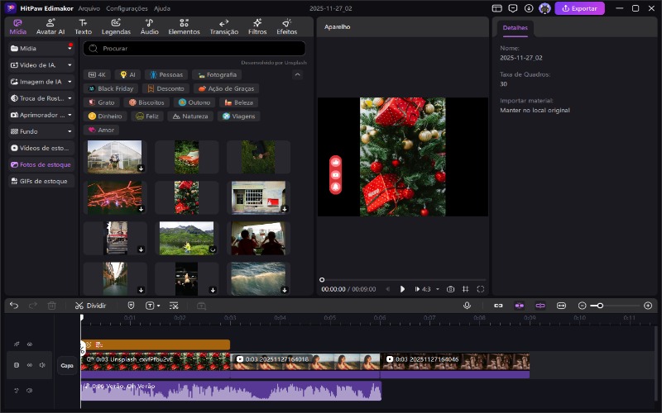
Task: Mute the main video track speaker
Action: pos(42,365)
